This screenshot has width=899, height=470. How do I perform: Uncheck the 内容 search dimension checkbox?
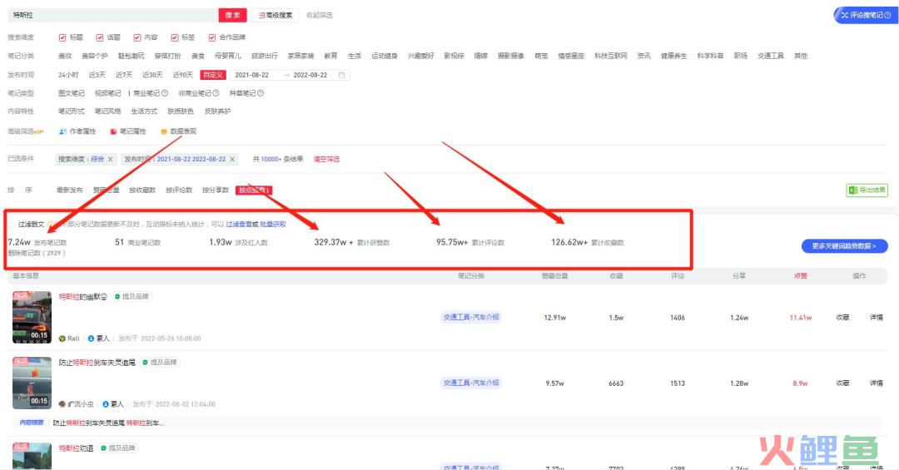pyautogui.click(x=137, y=37)
